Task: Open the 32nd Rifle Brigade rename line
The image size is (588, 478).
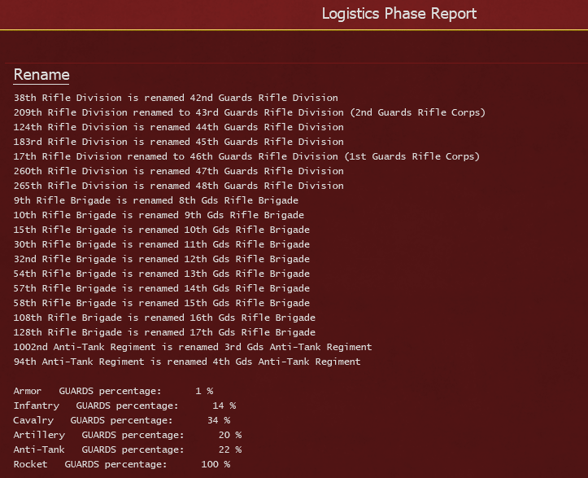Action: point(161,259)
